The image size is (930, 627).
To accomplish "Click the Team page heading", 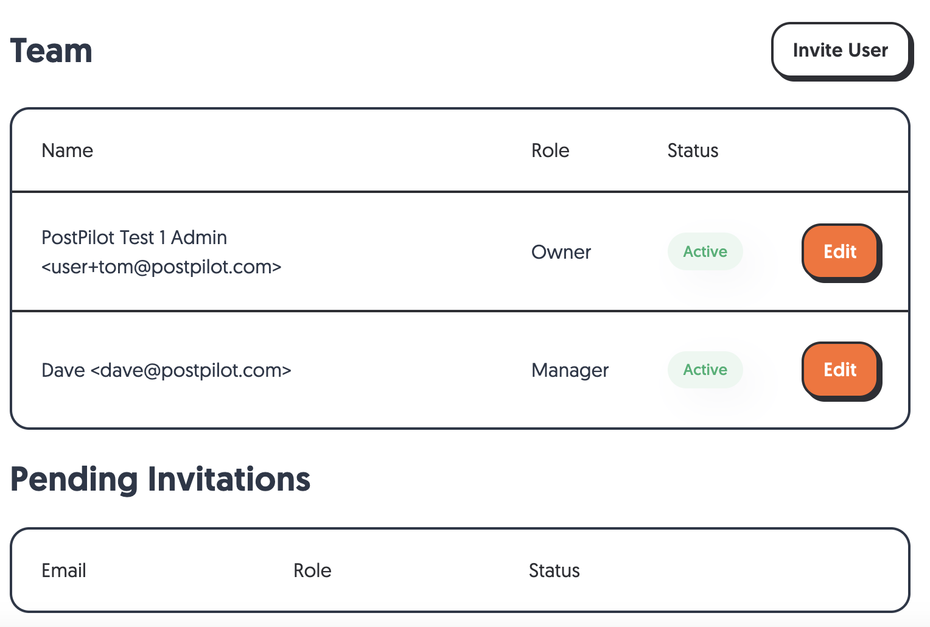I will click(x=51, y=51).
